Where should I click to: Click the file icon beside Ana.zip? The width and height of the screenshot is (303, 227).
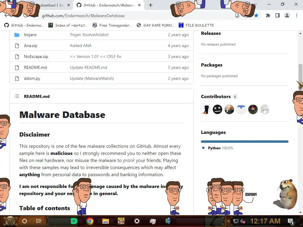coord(17,46)
